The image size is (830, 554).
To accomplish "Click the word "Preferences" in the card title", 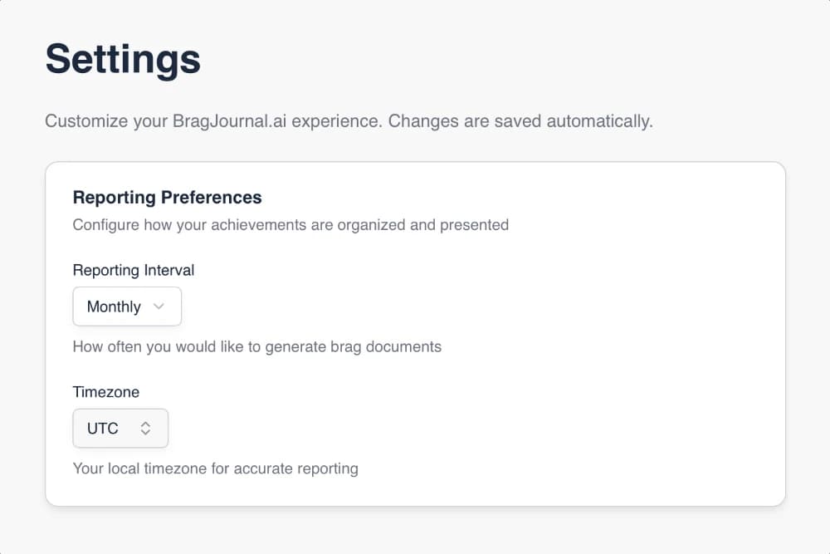I will point(212,198).
